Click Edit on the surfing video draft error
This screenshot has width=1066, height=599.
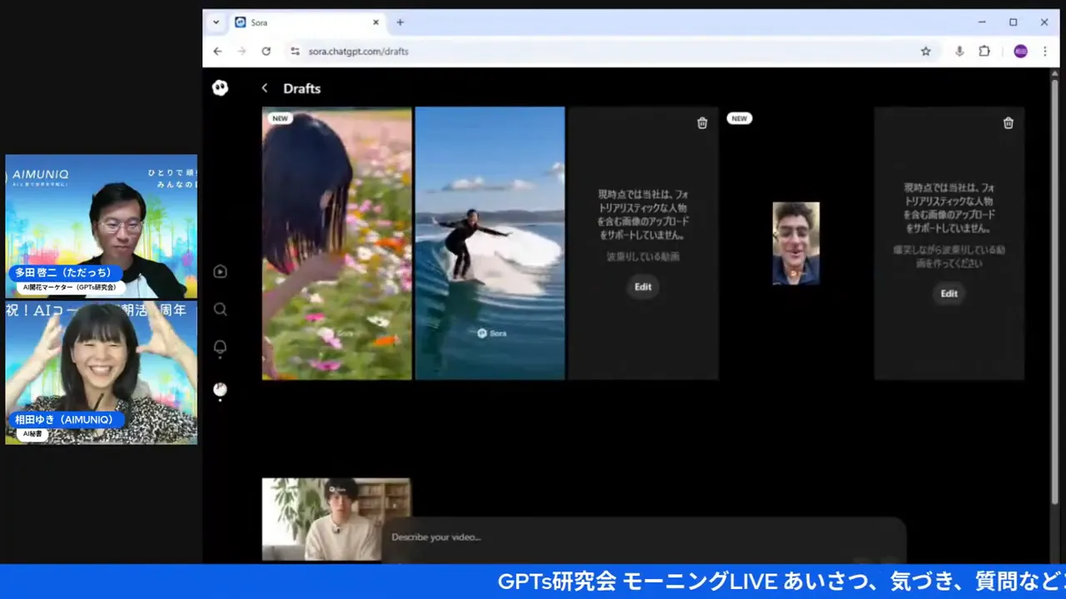point(643,287)
